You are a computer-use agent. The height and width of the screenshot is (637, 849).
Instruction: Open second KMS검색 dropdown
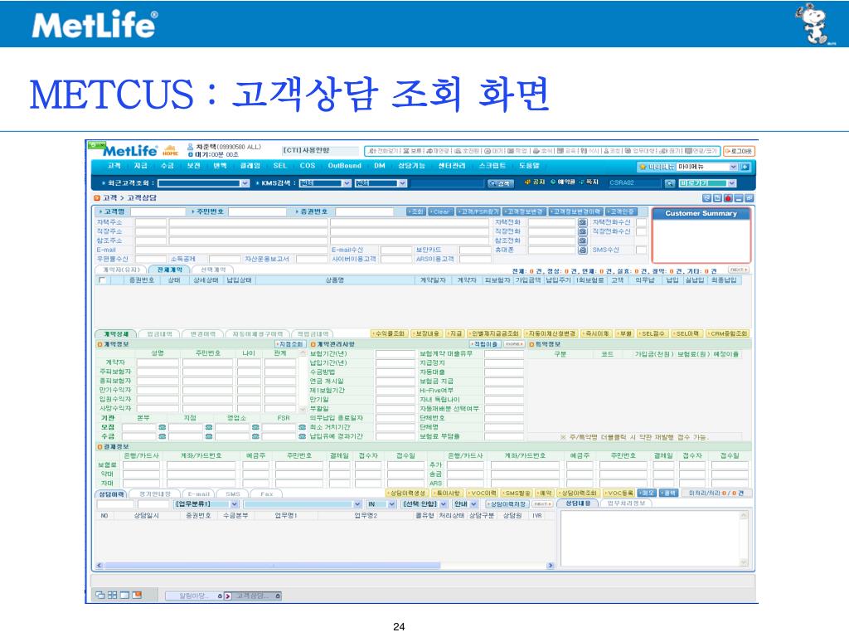click(x=381, y=183)
